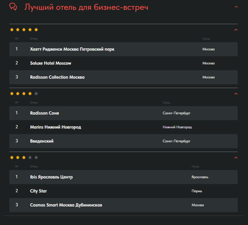Collapse the four-star hotels list
This screenshot has width=248, height=225.
pyautogui.click(x=236, y=94)
